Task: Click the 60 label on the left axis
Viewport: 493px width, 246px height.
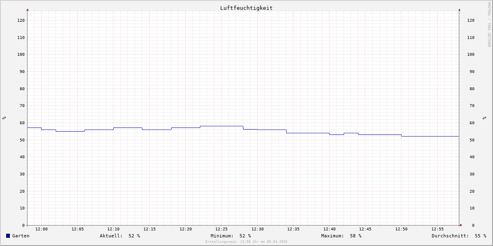Action: [x=22, y=123]
